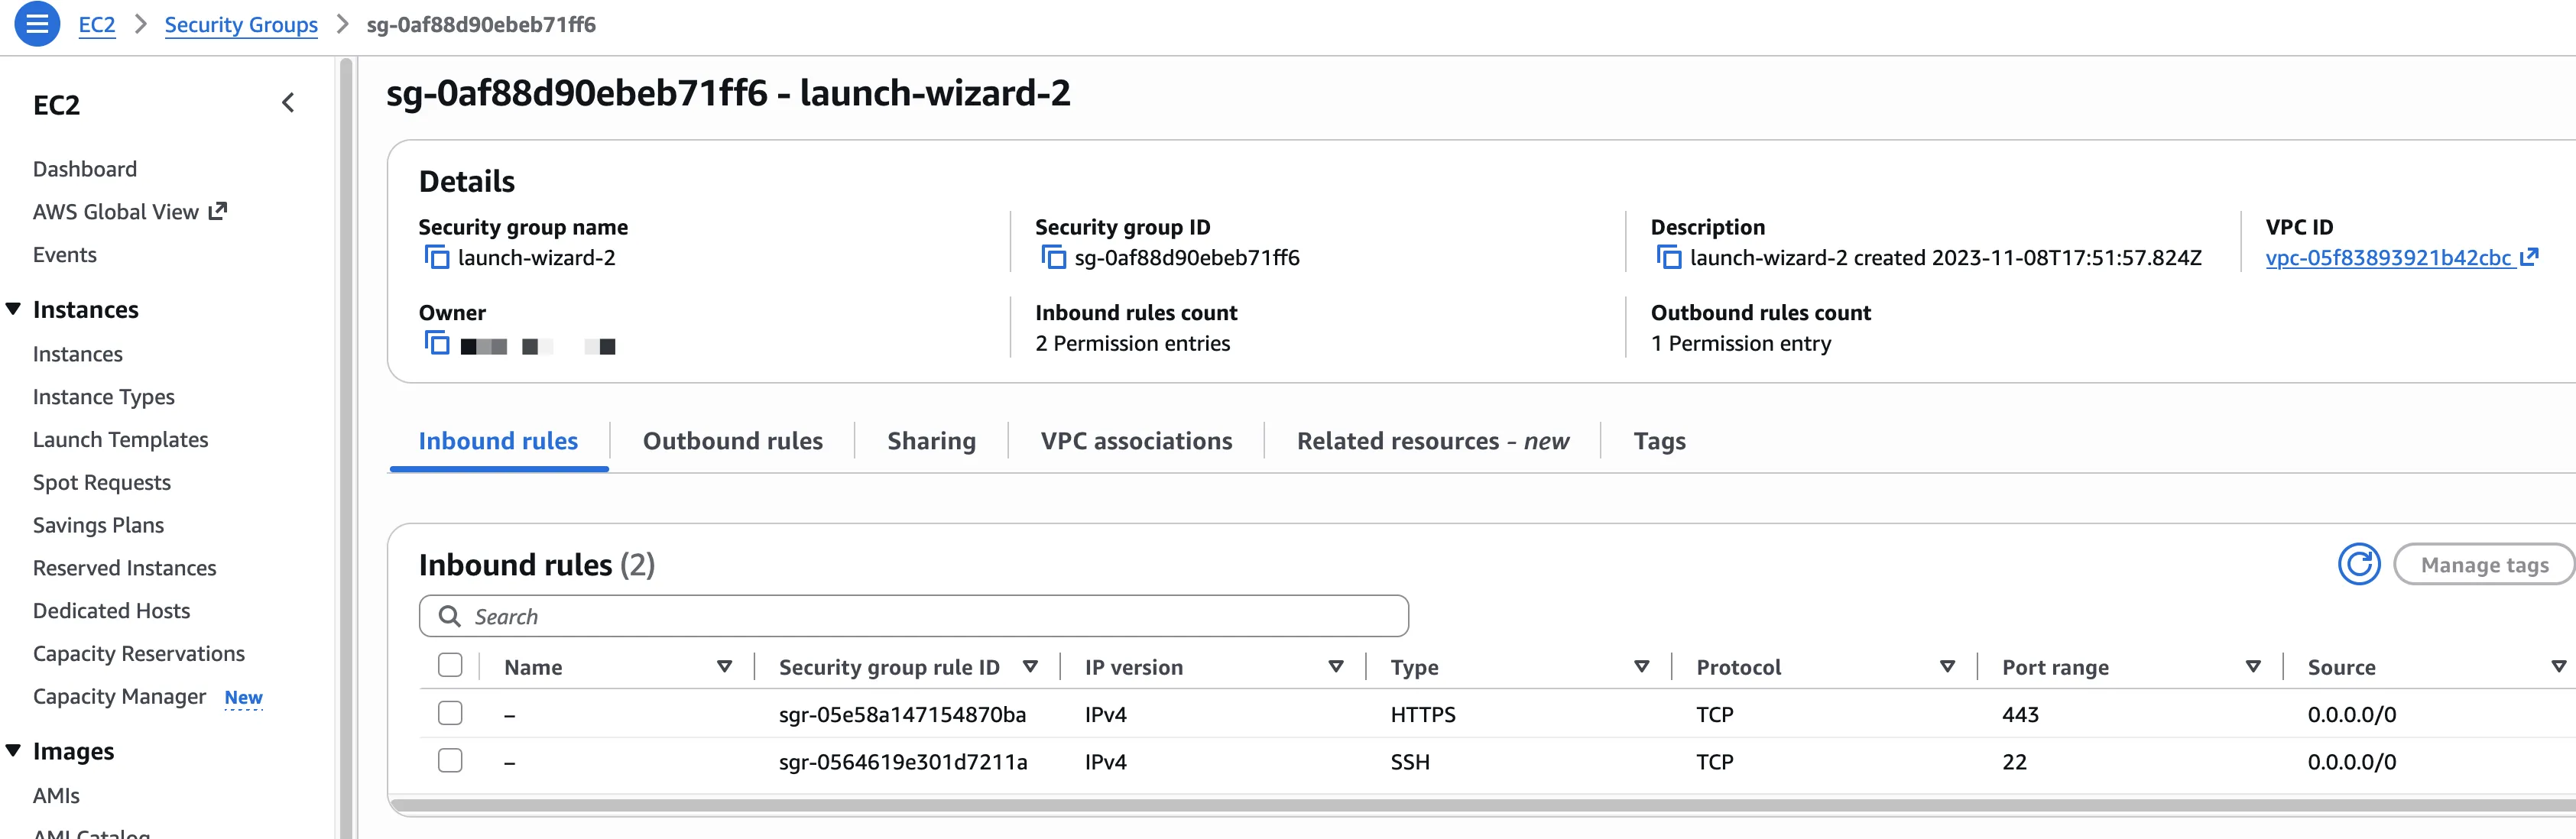The height and width of the screenshot is (839, 2576).
Task: Switch to the Outbound rules tab
Action: (733, 441)
